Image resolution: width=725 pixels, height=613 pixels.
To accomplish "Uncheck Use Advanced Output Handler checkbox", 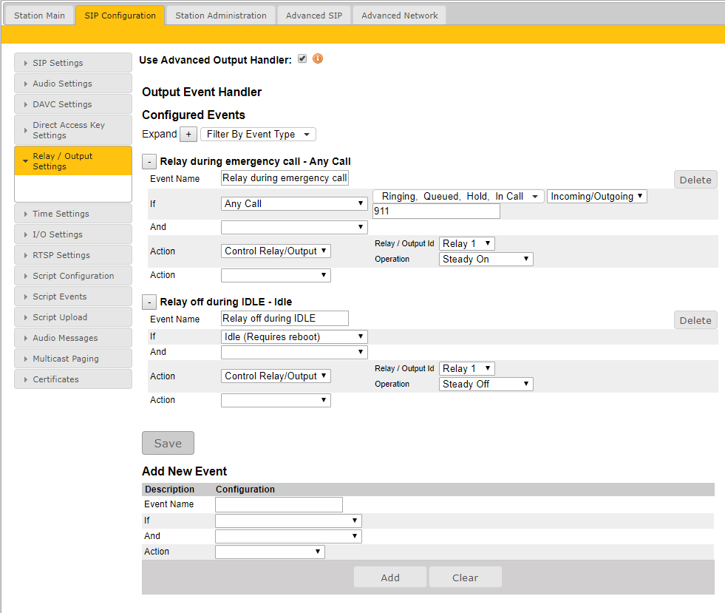I will coord(302,59).
